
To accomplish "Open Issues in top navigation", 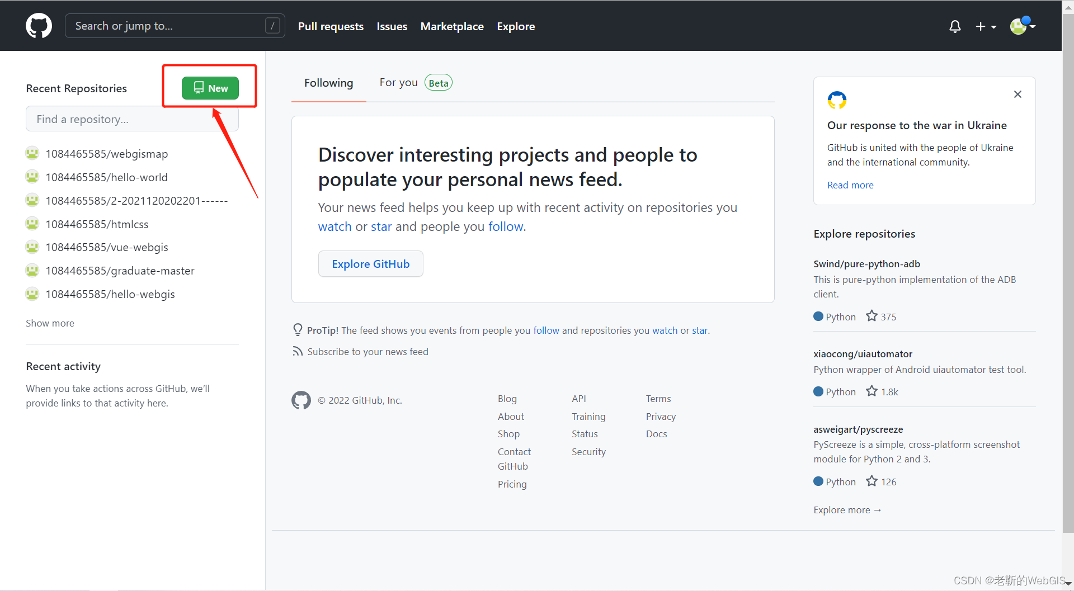I will [x=392, y=26].
